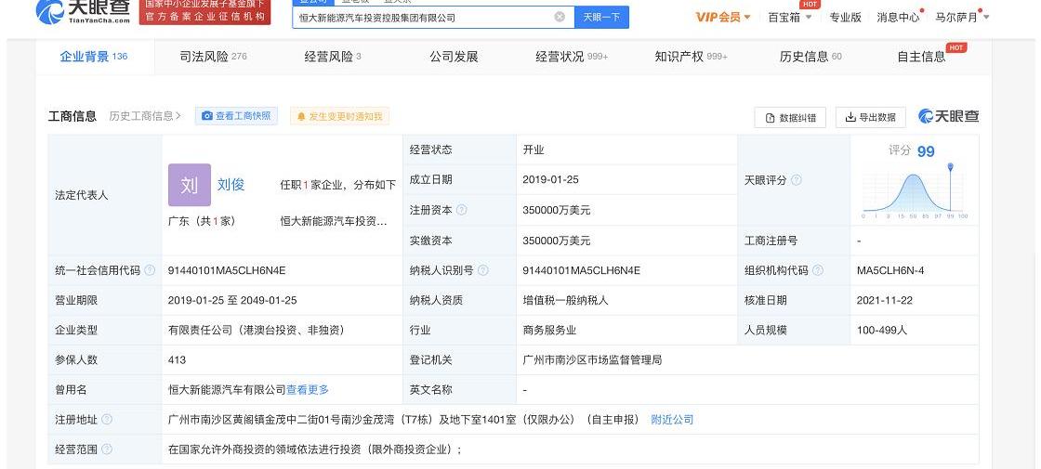The height and width of the screenshot is (469, 1041).
Task: Click the 经营状态 value 开业
Action: coord(534,150)
